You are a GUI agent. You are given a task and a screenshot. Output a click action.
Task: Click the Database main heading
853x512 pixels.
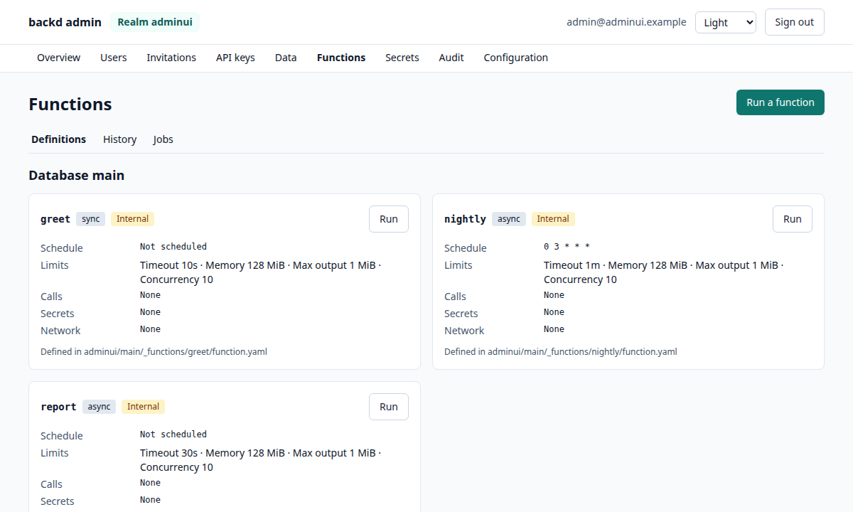(76, 175)
